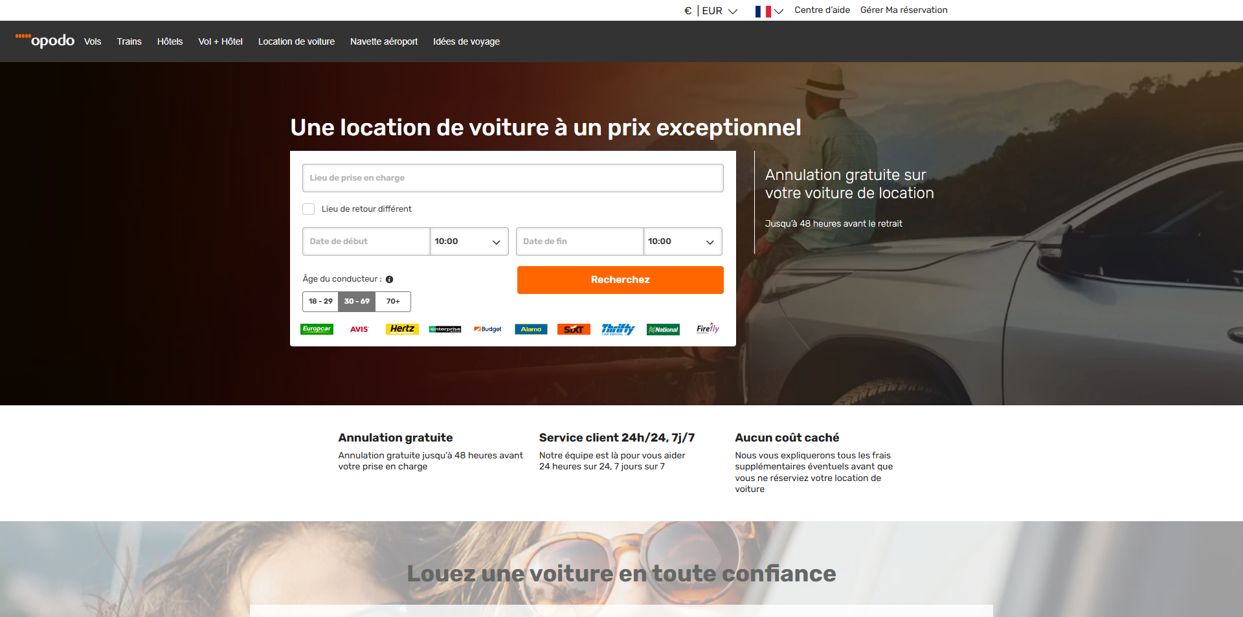Screen dimensions: 1243x617
Task: Open the start time 10:00 dropdown
Action: (469, 241)
